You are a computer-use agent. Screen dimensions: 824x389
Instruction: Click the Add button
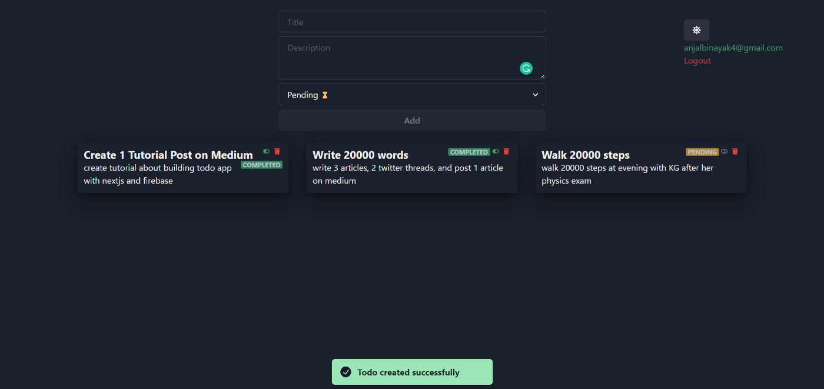(411, 120)
